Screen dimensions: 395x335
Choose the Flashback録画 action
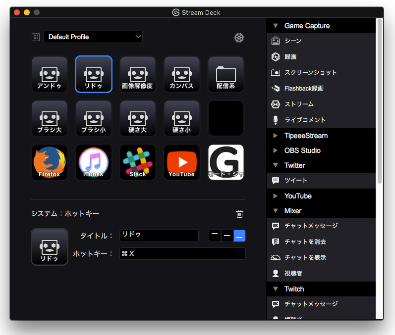click(321, 88)
